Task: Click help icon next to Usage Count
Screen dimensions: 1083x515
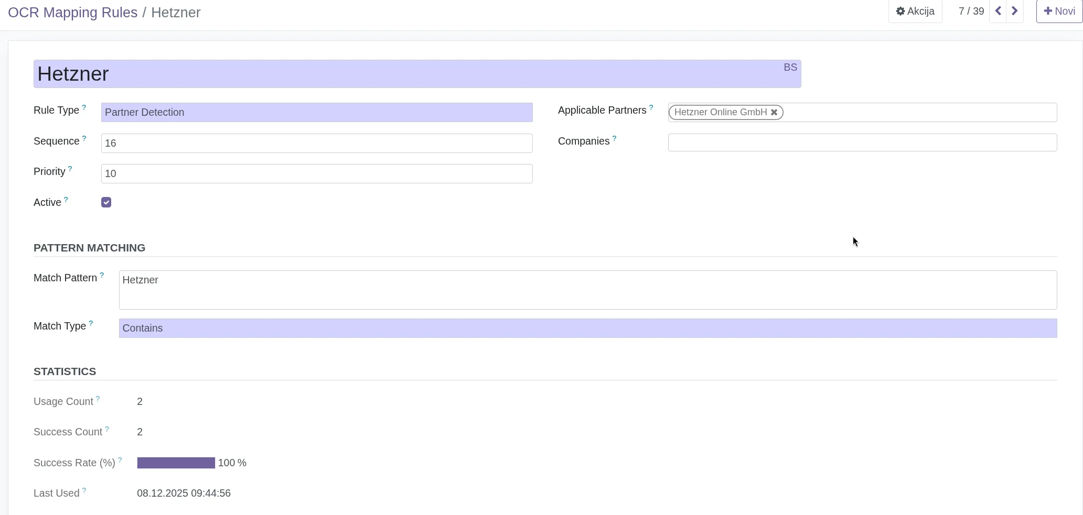Action: (x=98, y=399)
